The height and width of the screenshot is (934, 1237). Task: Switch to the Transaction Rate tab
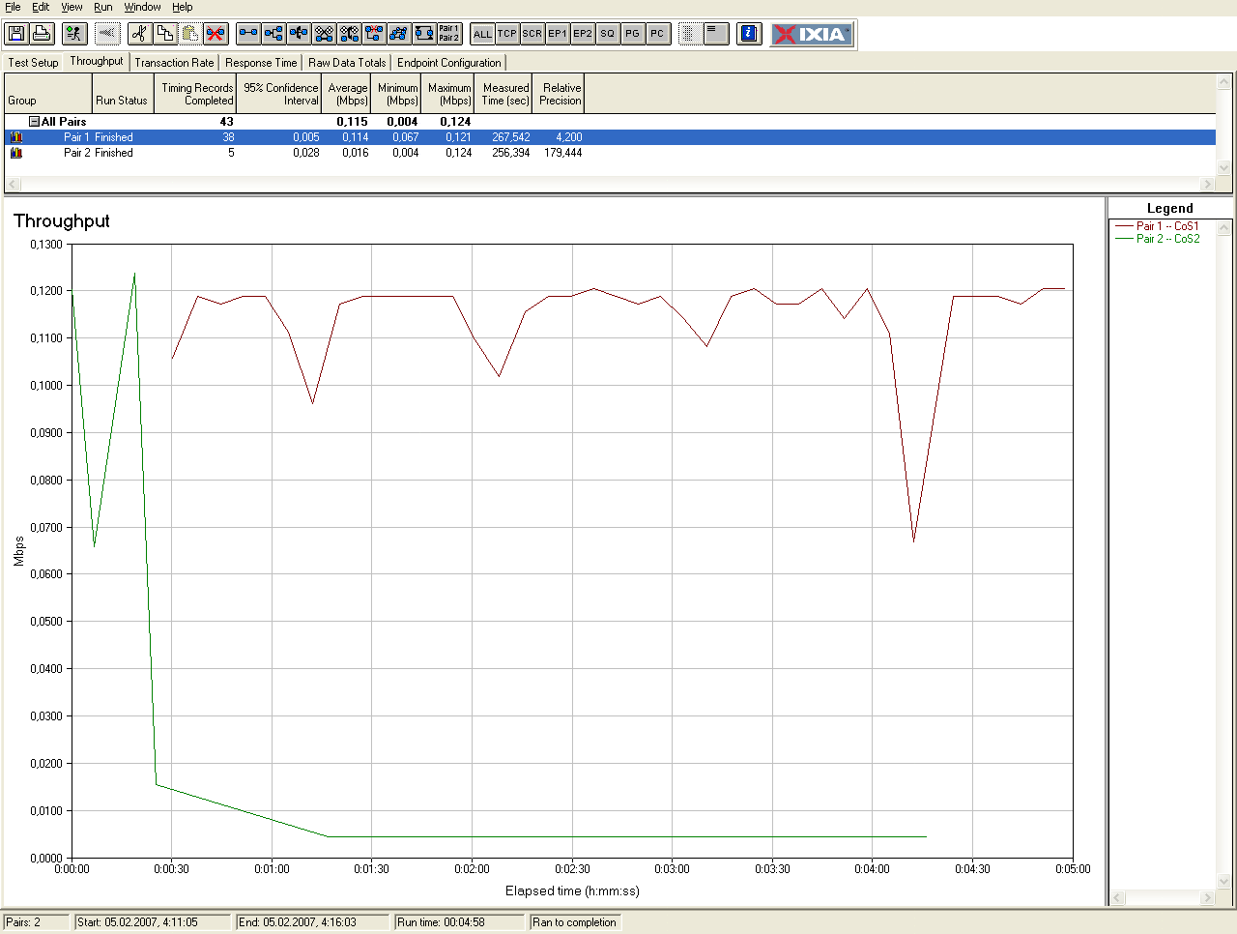(175, 63)
